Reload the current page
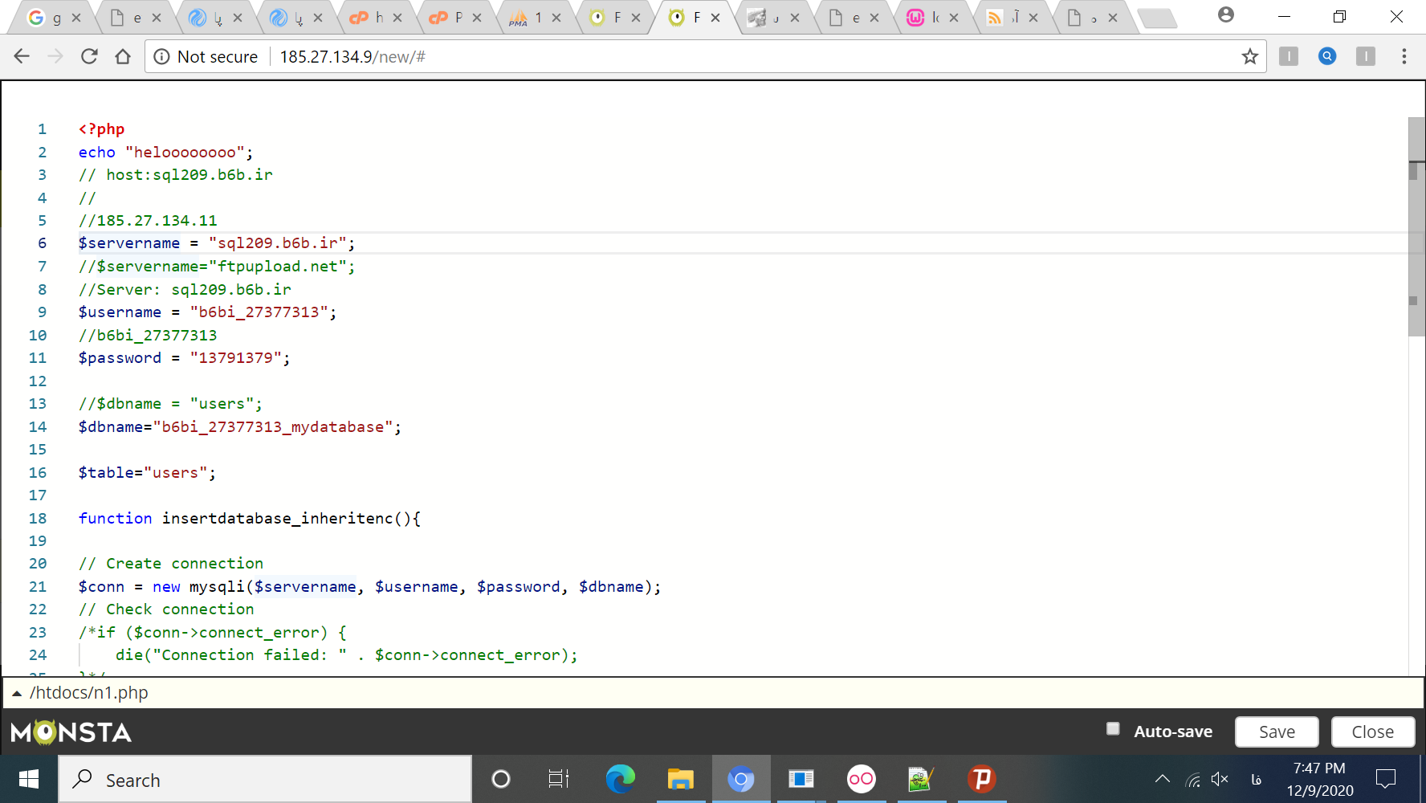 [89, 56]
